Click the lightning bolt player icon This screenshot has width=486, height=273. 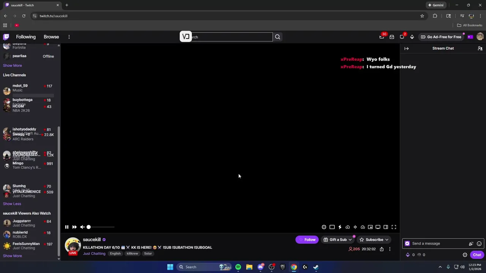click(x=340, y=227)
